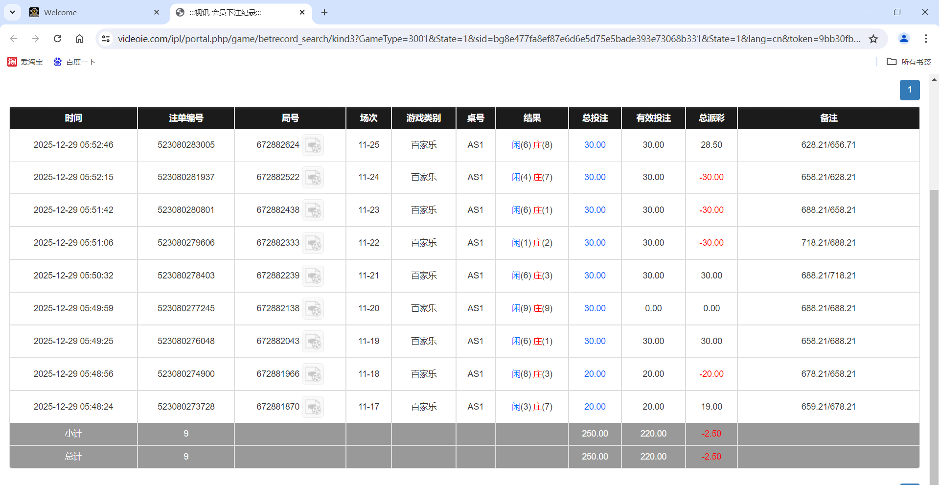Open site information in the address bar
The height and width of the screenshot is (485, 939).
pyautogui.click(x=106, y=39)
